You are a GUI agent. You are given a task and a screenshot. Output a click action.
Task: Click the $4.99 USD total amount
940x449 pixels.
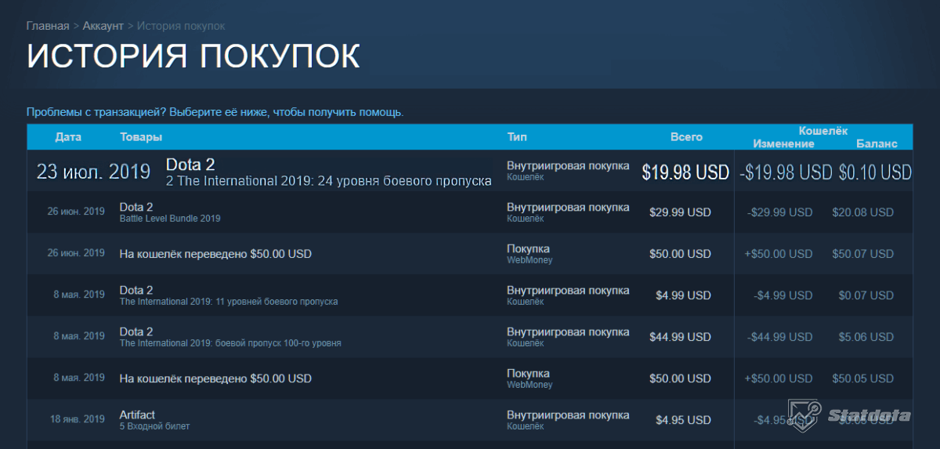point(683,295)
